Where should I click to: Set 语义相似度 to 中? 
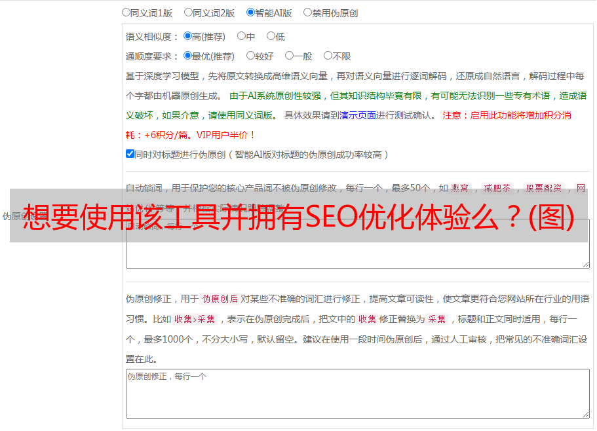(241, 36)
